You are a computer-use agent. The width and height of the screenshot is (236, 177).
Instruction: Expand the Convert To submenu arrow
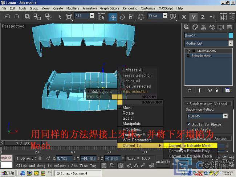point(160,145)
